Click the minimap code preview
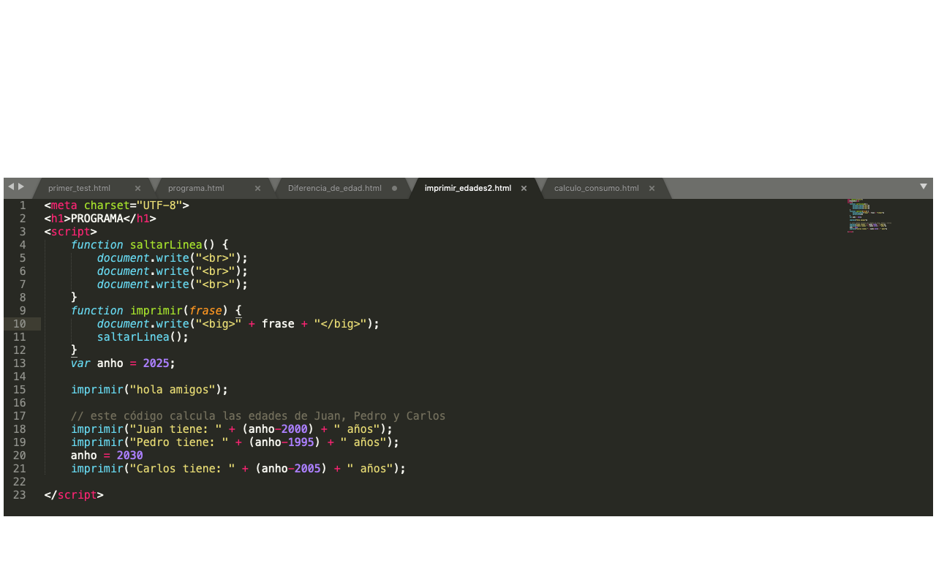This screenshot has height=585, width=936. (869, 216)
